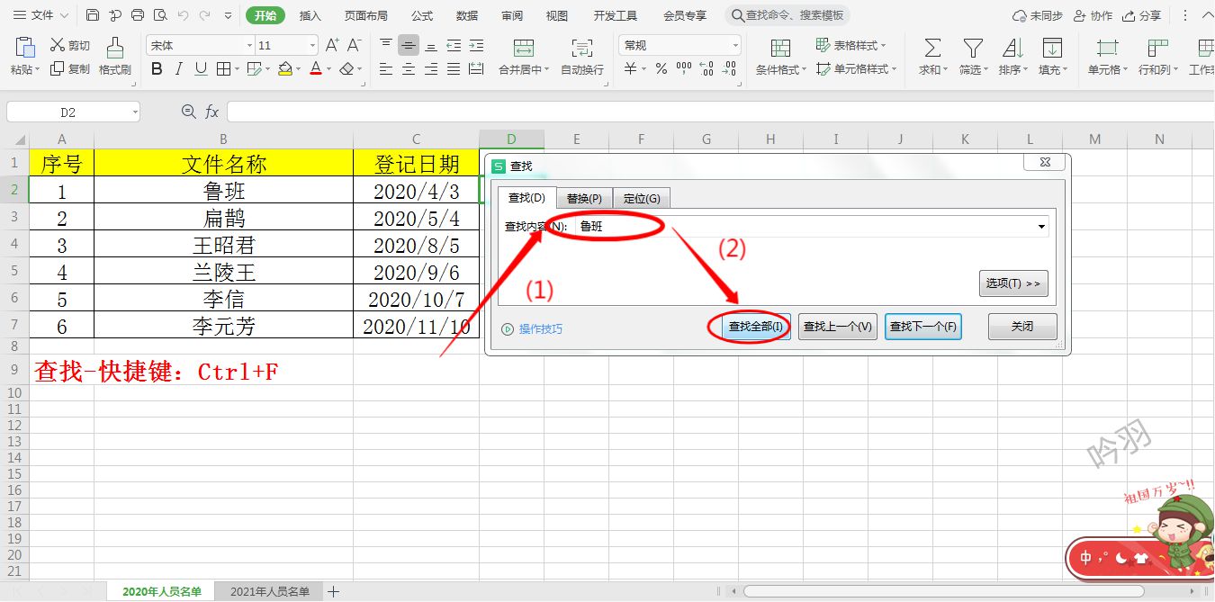Open the Formulas (公式) ribbon tab
1215x602 pixels.
[x=422, y=15]
